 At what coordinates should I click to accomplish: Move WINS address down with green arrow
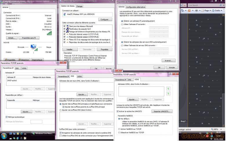click(168, 94)
